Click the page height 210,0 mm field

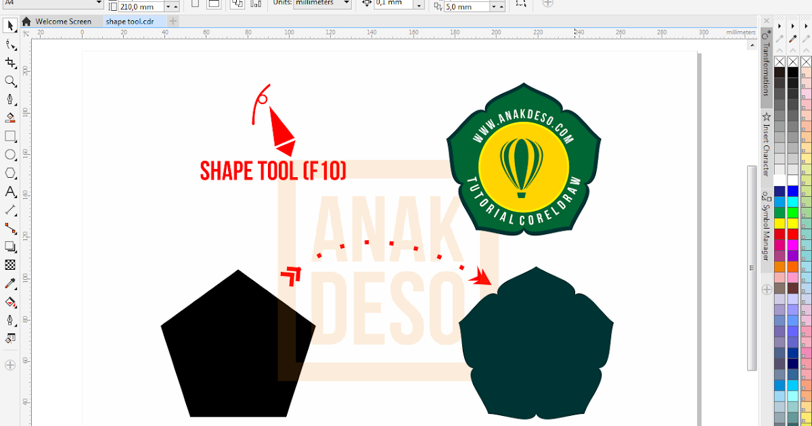(141, 6)
